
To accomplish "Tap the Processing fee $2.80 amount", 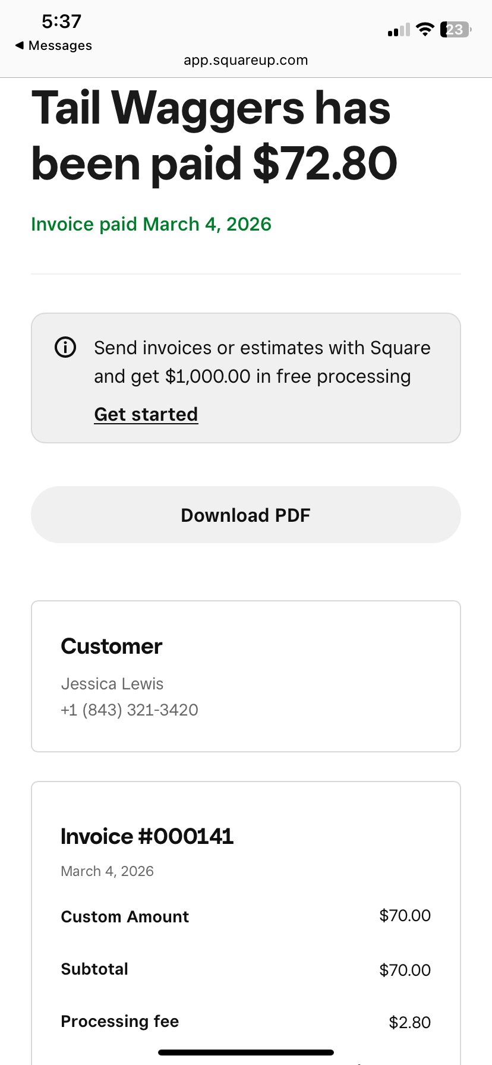I will pos(410,1022).
